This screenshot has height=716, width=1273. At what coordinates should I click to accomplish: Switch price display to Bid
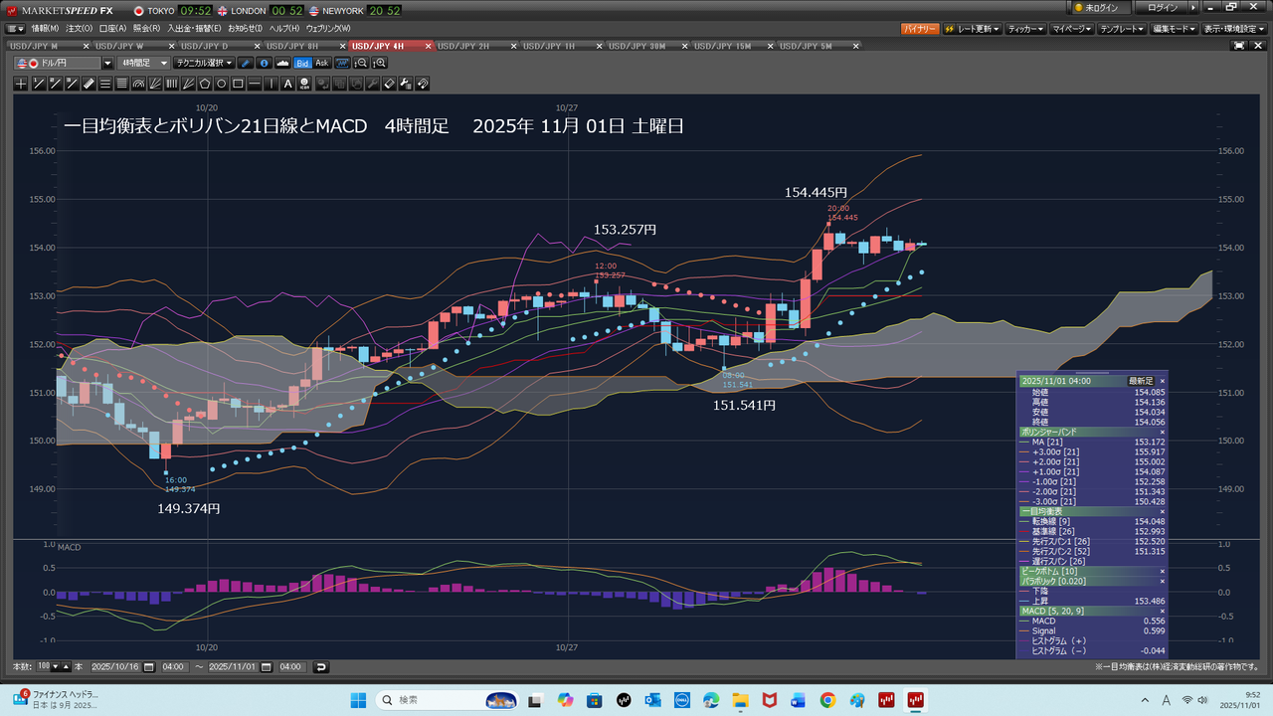[302, 63]
